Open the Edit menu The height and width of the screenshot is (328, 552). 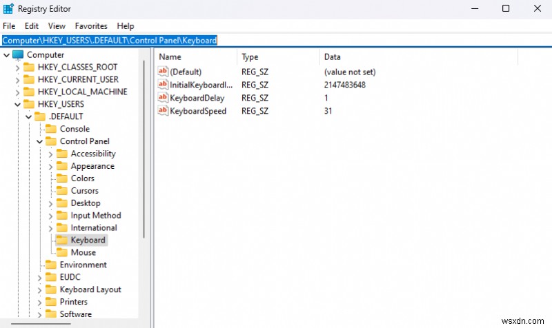coord(31,26)
